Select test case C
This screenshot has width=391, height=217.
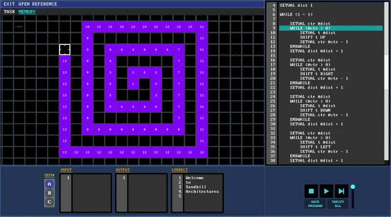[49, 202]
